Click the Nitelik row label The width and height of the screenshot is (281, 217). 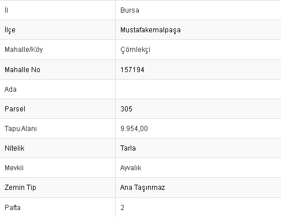coord(14,148)
